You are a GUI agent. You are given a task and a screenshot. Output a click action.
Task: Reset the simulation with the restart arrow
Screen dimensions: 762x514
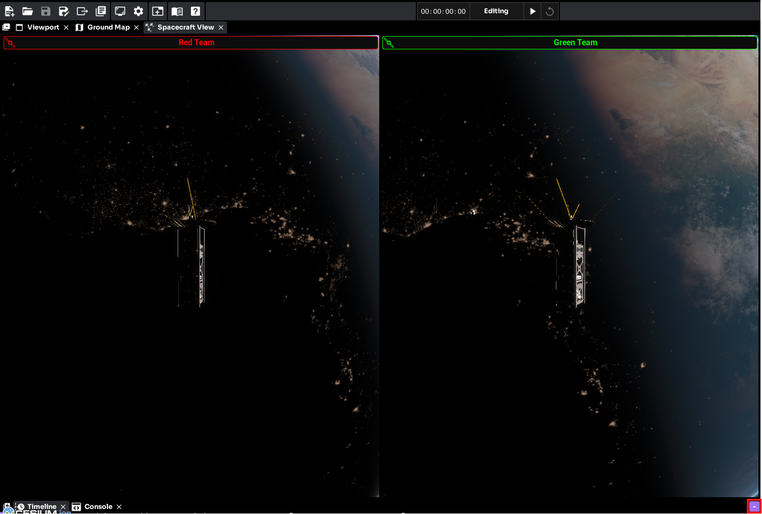pos(550,11)
